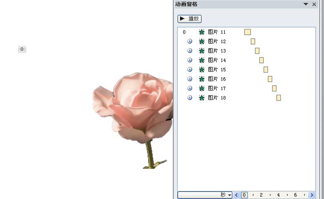The height and width of the screenshot is (199, 324).
Task: Click the 2 mark on the timeline ruler
Action: coord(261,195)
